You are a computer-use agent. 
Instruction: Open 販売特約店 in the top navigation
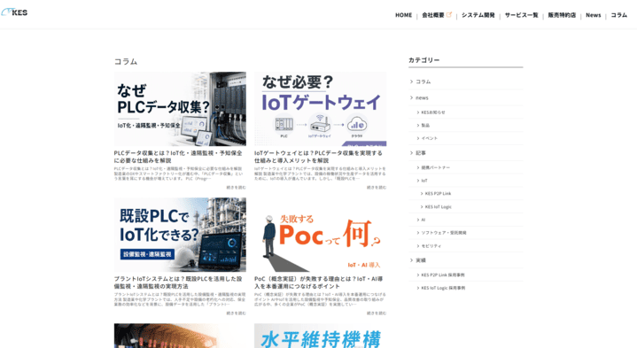[x=562, y=15]
